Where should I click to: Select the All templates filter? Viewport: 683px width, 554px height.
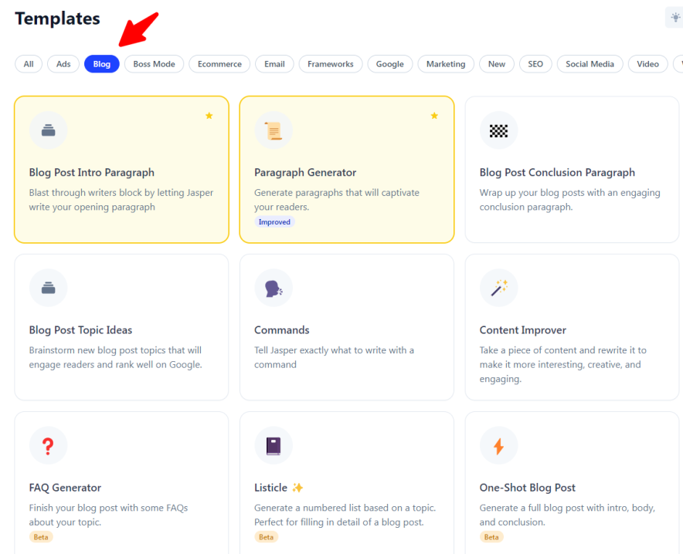[29, 64]
